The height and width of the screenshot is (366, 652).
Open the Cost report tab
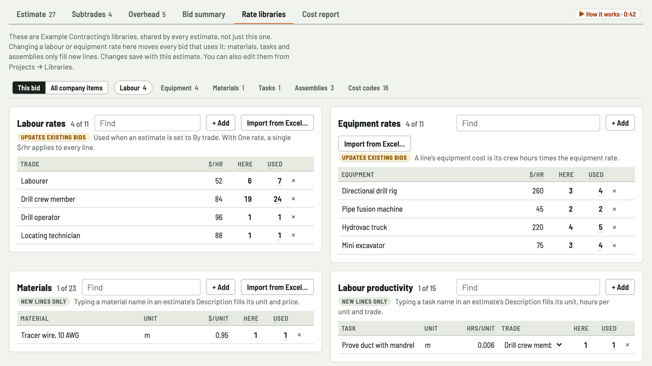(x=321, y=14)
